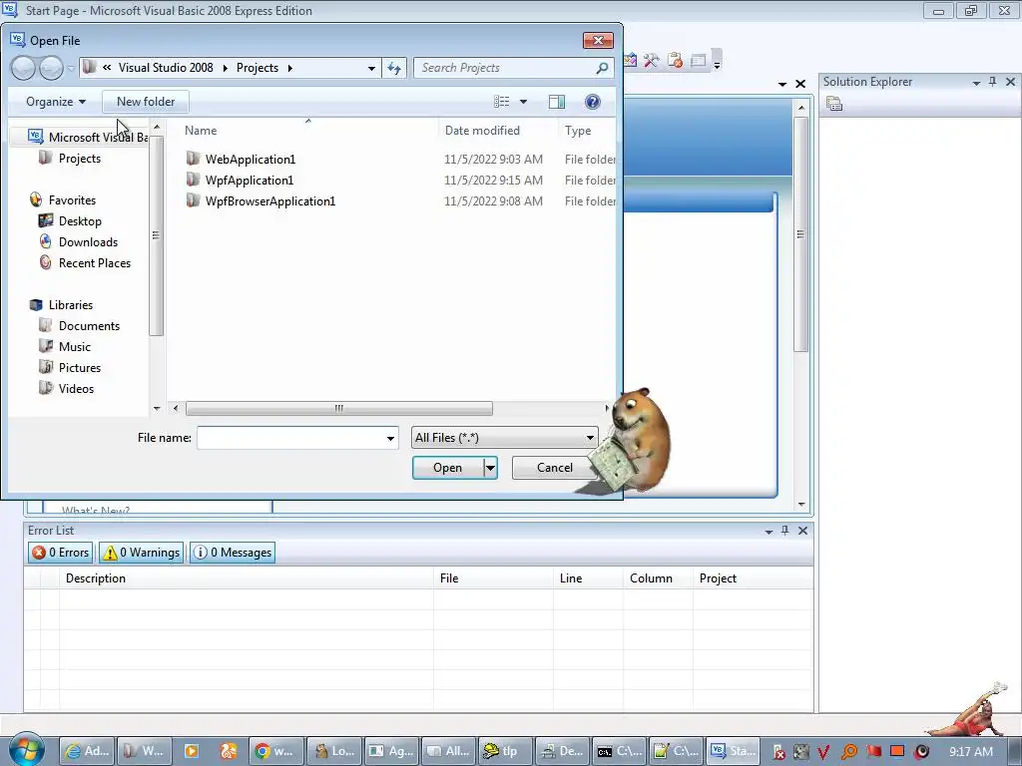1022x766 pixels.
Task: Sort Error List by the Project column
Action: point(753,578)
